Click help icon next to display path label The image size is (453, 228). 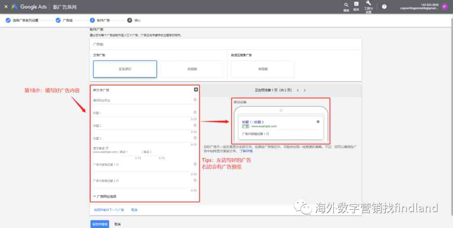107,148
